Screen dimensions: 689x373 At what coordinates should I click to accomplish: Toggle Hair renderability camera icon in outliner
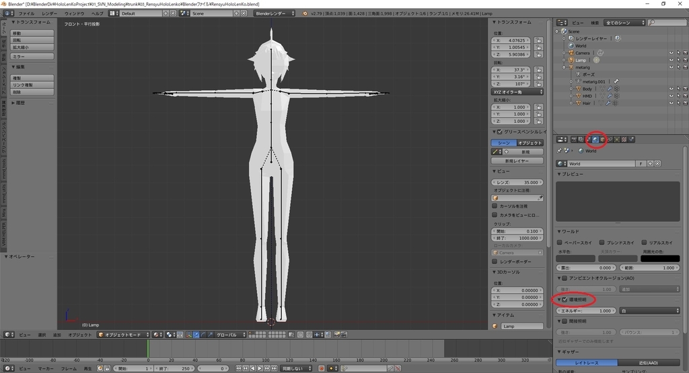[x=685, y=103]
